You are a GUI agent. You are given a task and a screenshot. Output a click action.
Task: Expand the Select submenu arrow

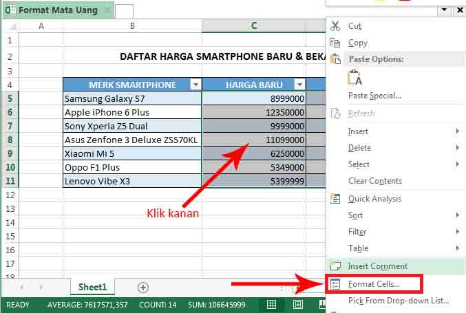tap(457, 164)
